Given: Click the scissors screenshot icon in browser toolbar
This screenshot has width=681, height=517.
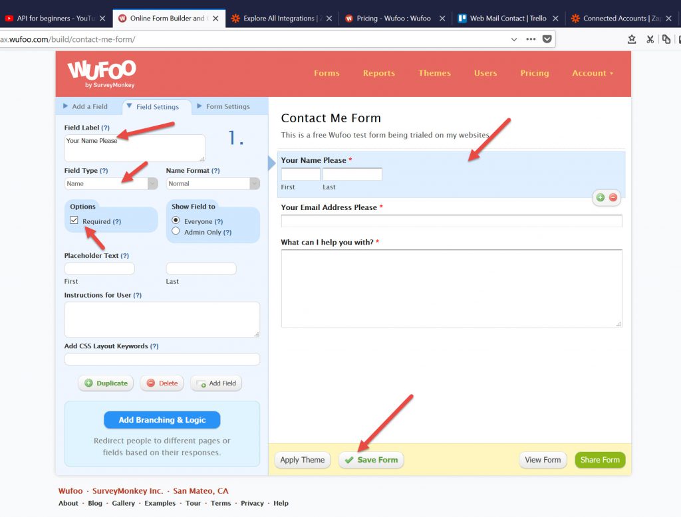Looking at the screenshot, I should [650, 39].
